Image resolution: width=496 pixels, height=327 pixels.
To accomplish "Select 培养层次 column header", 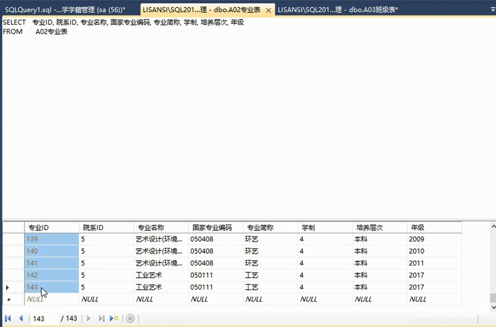I will pos(380,228).
